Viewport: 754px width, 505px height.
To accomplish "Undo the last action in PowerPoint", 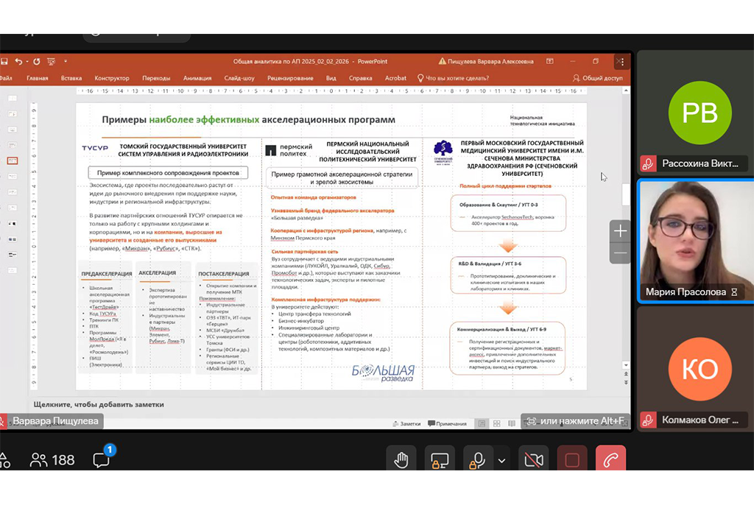I will (x=18, y=62).
